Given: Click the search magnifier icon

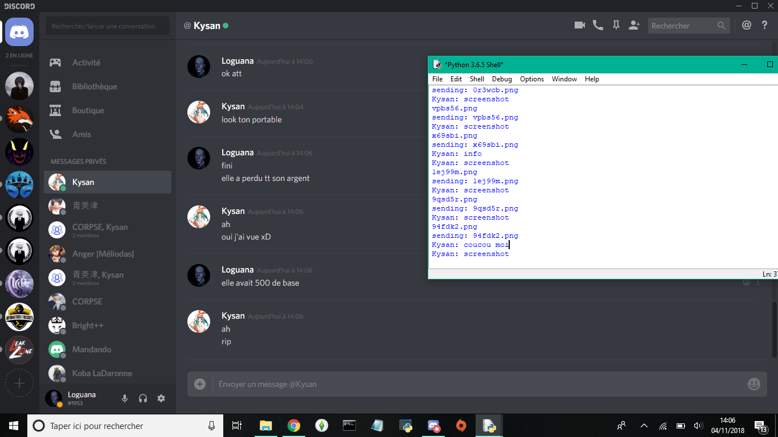Looking at the screenshot, I should pos(722,26).
